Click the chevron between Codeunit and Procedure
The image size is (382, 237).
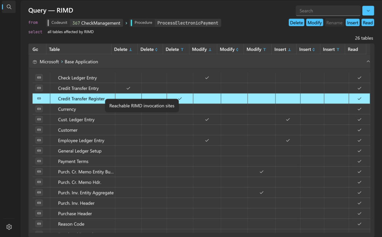[x=126, y=23]
